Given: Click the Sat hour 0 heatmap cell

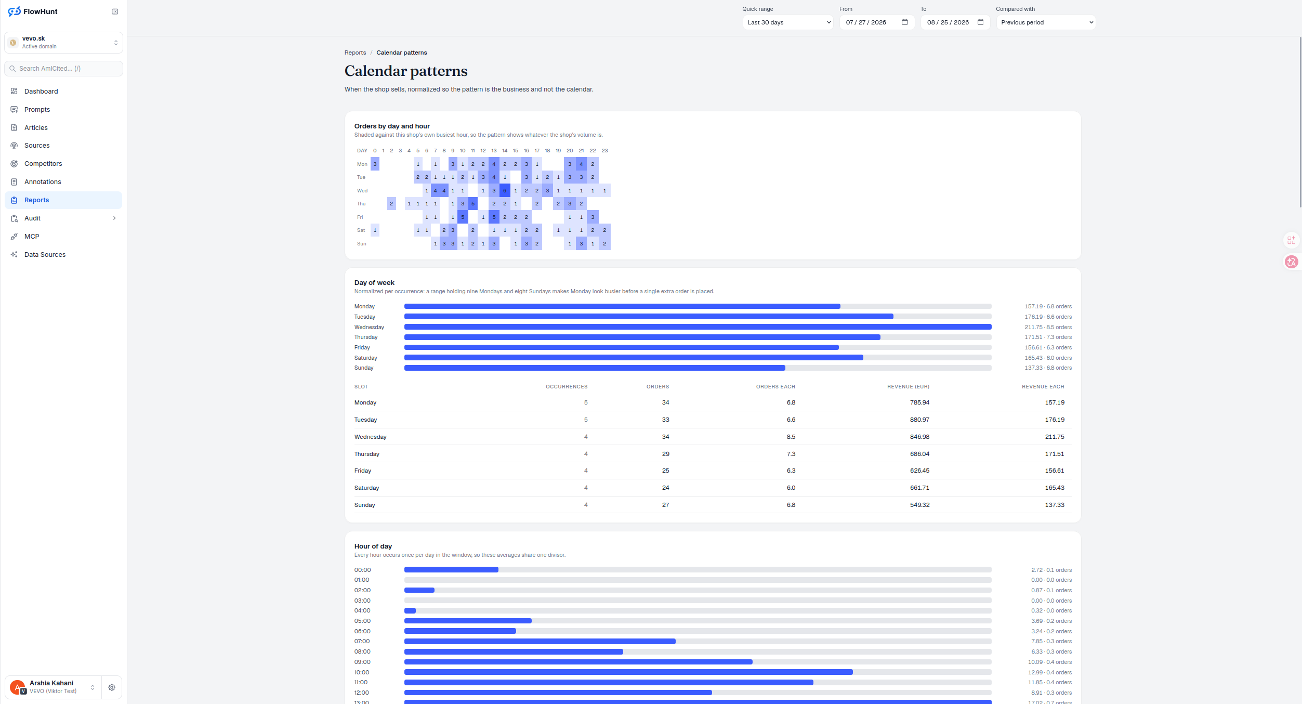Looking at the screenshot, I should tap(375, 230).
